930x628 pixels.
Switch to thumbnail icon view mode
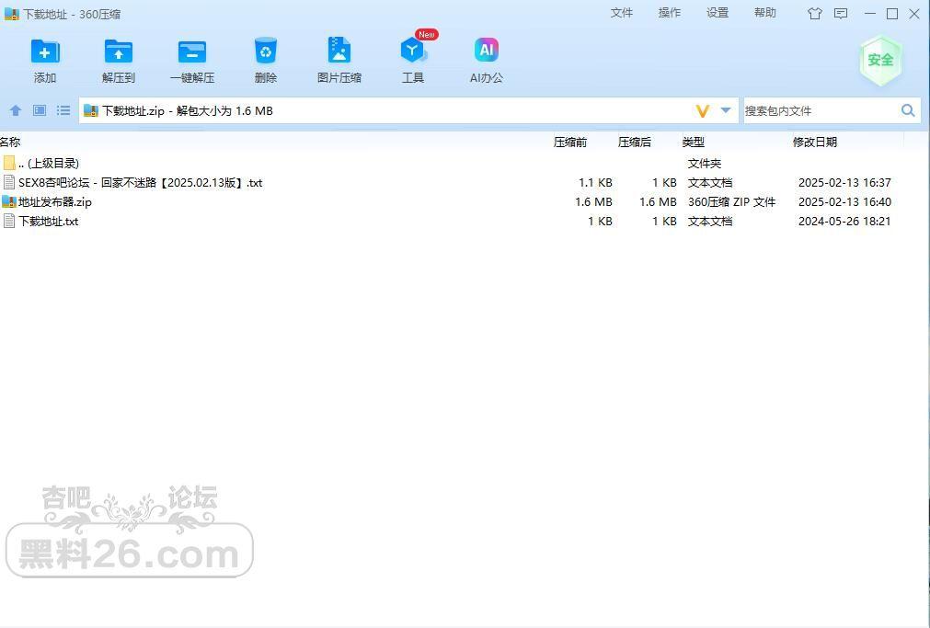pos(40,110)
